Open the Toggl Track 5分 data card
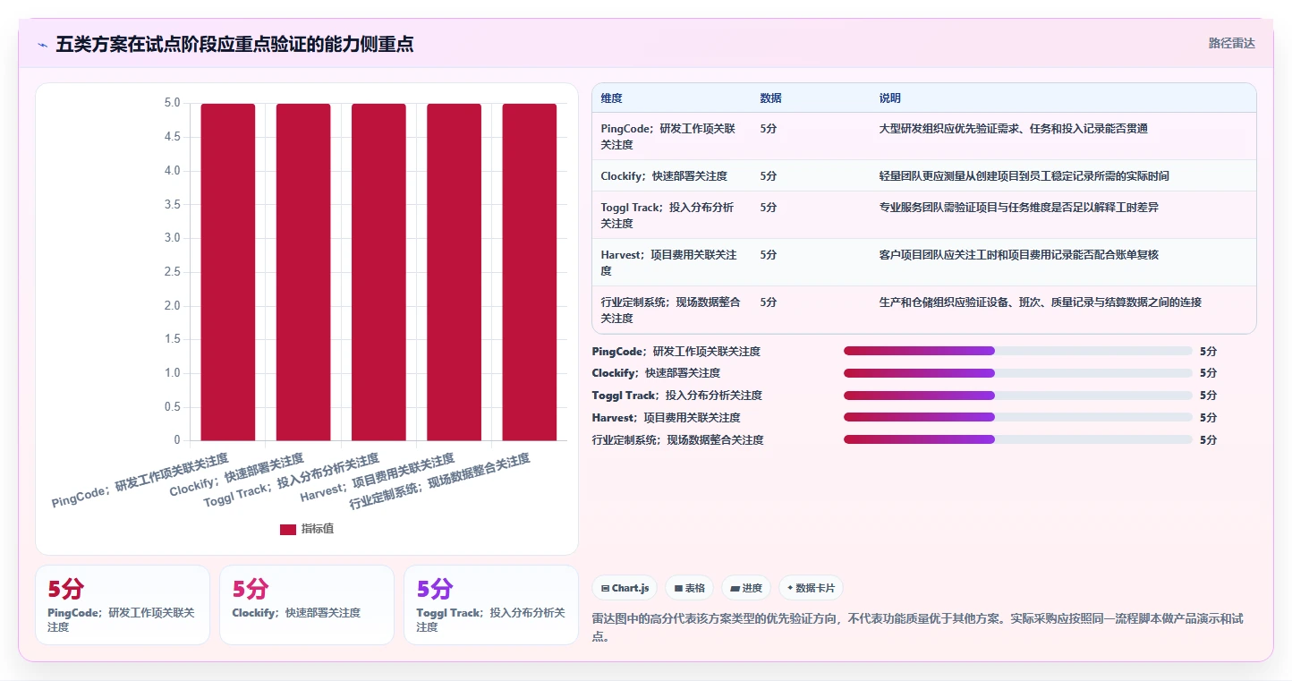Screen dimensions: 1292x681 point(491,605)
